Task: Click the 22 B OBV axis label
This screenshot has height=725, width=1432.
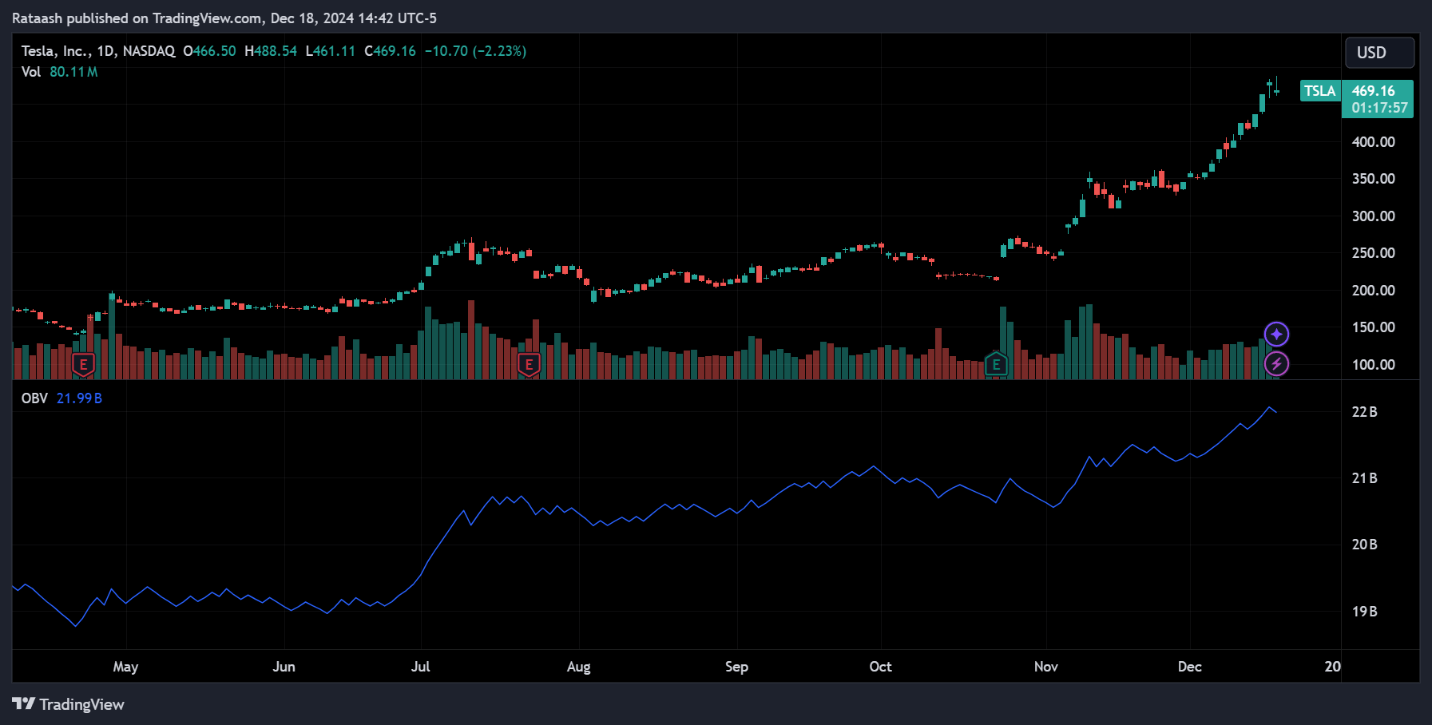Action: tap(1364, 412)
